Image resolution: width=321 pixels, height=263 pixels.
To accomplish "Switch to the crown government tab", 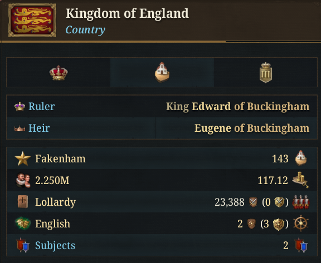I will tap(59, 72).
